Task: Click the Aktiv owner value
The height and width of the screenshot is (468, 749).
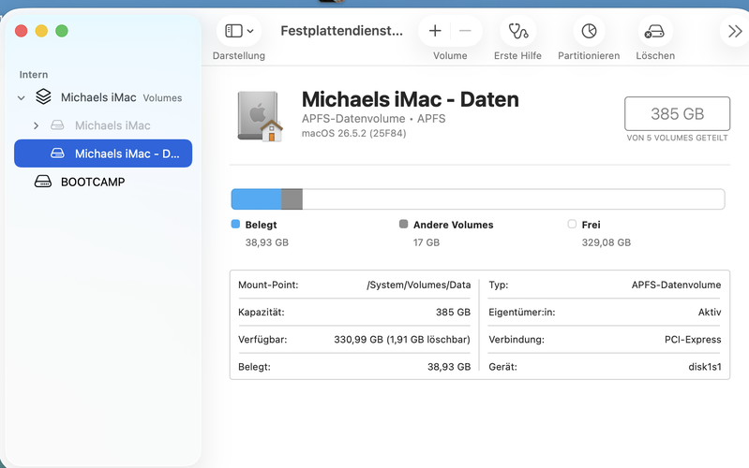Action: (x=710, y=312)
